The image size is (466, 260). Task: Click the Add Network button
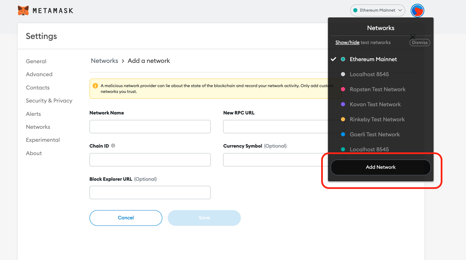coord(381,167)
